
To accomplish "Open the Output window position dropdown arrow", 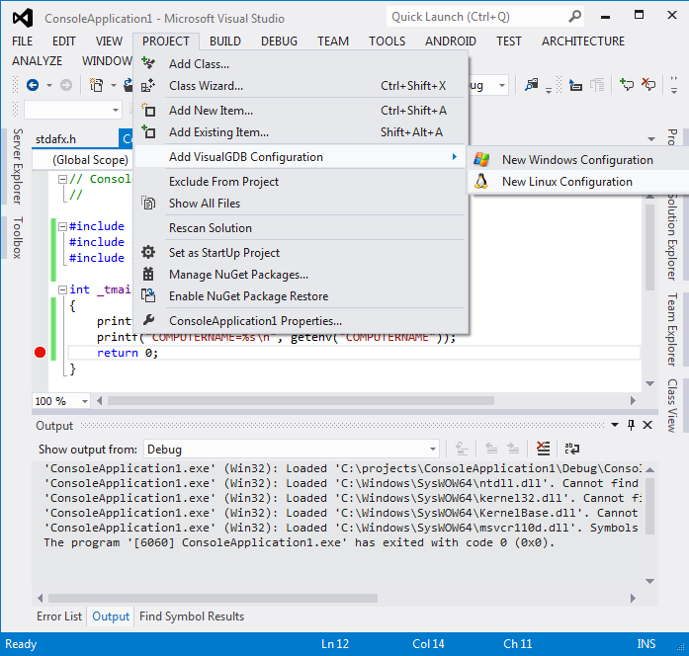I will (x=615, y=425).
